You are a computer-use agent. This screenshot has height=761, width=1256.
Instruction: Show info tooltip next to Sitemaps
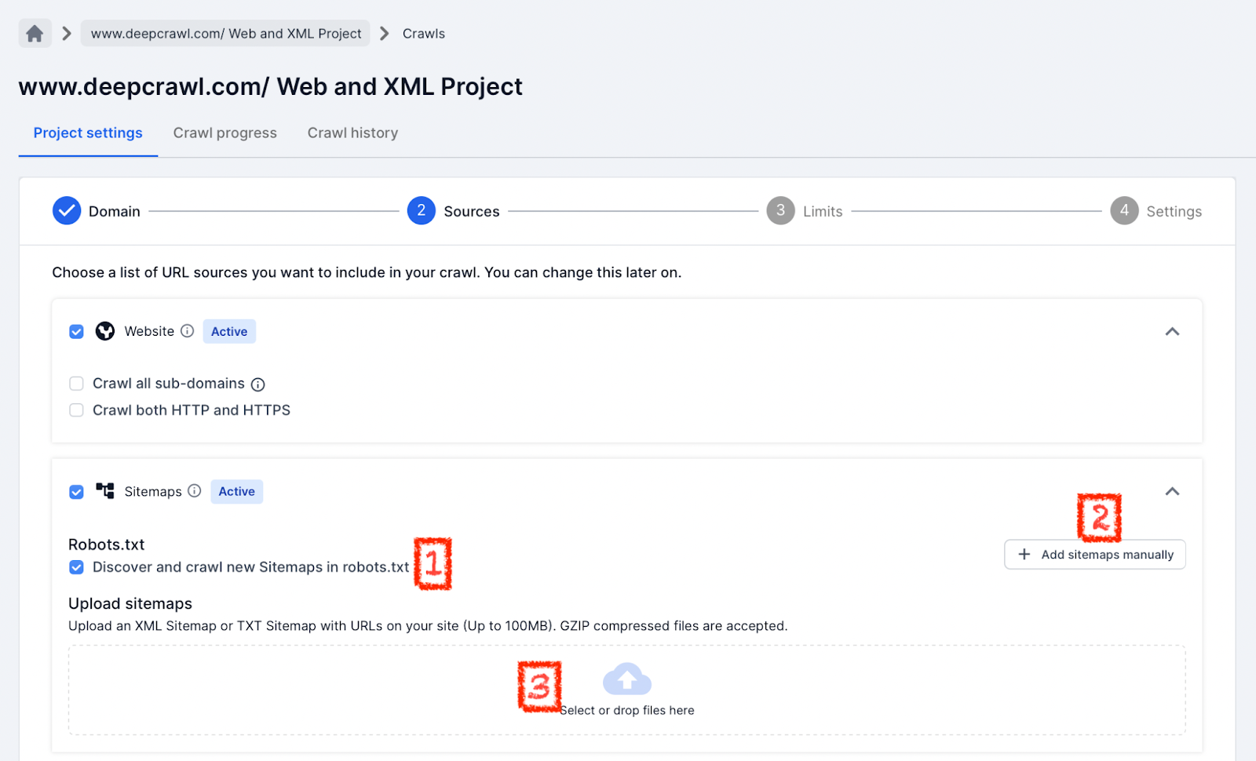tap(195, 491)
